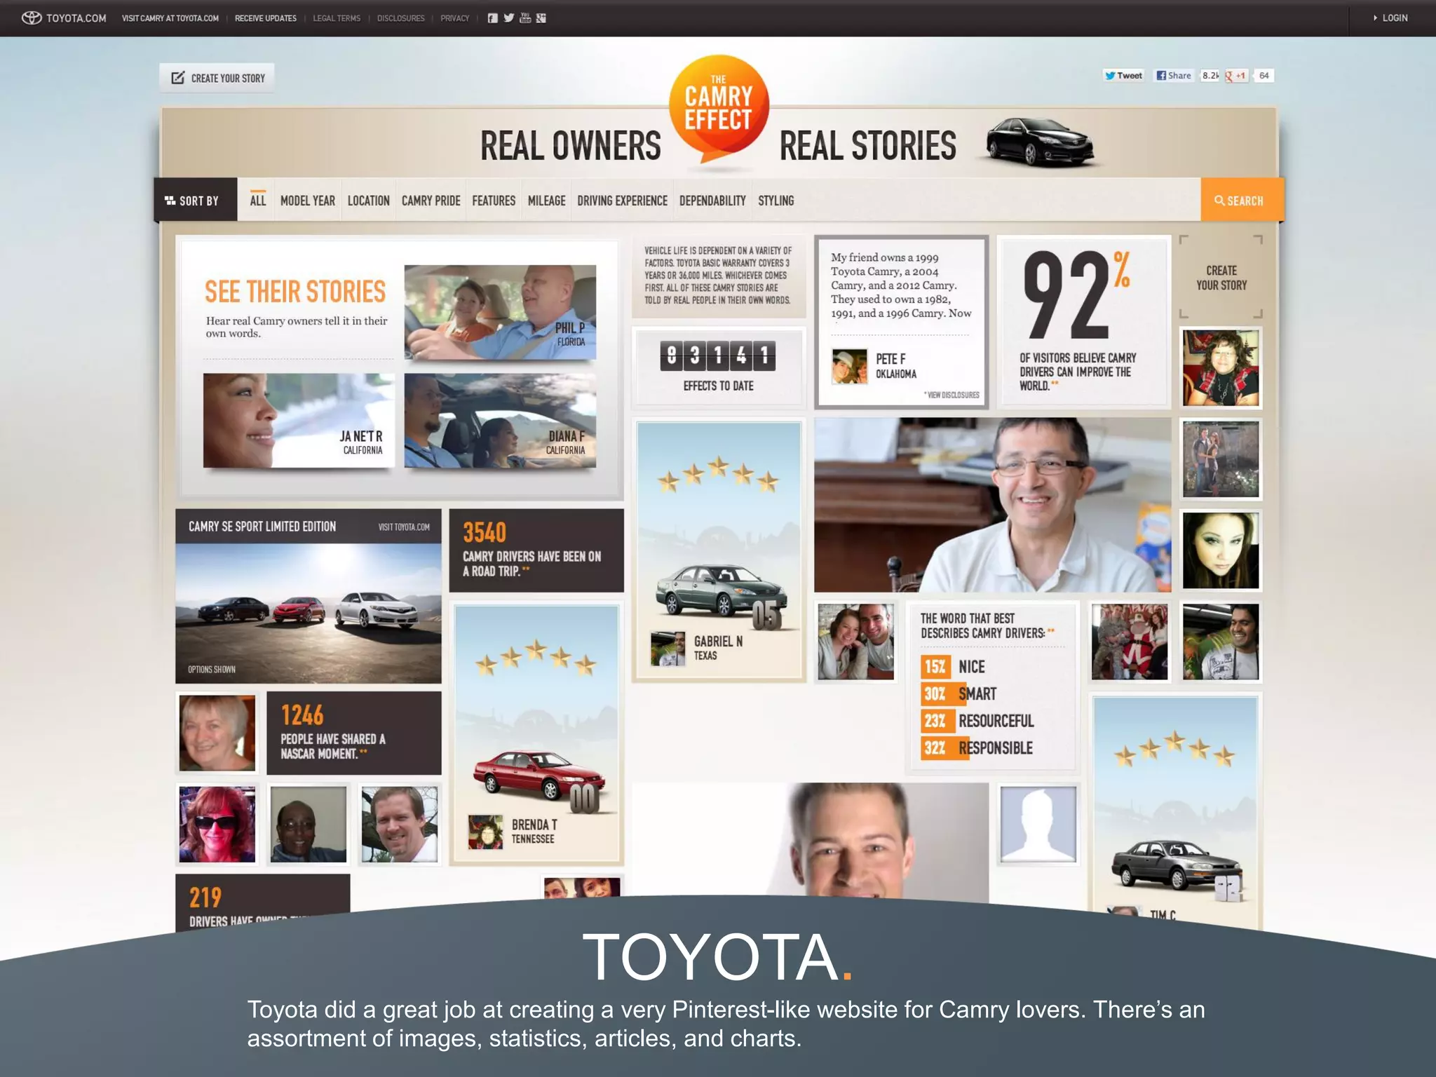Open Gabriel N Texas five-star card
Viewport: 1436px width, 1077px height.
pyautogui.click(x=719, y=550)
